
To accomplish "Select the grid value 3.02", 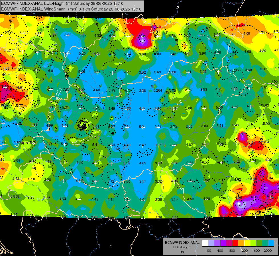I will click(68, 35).
